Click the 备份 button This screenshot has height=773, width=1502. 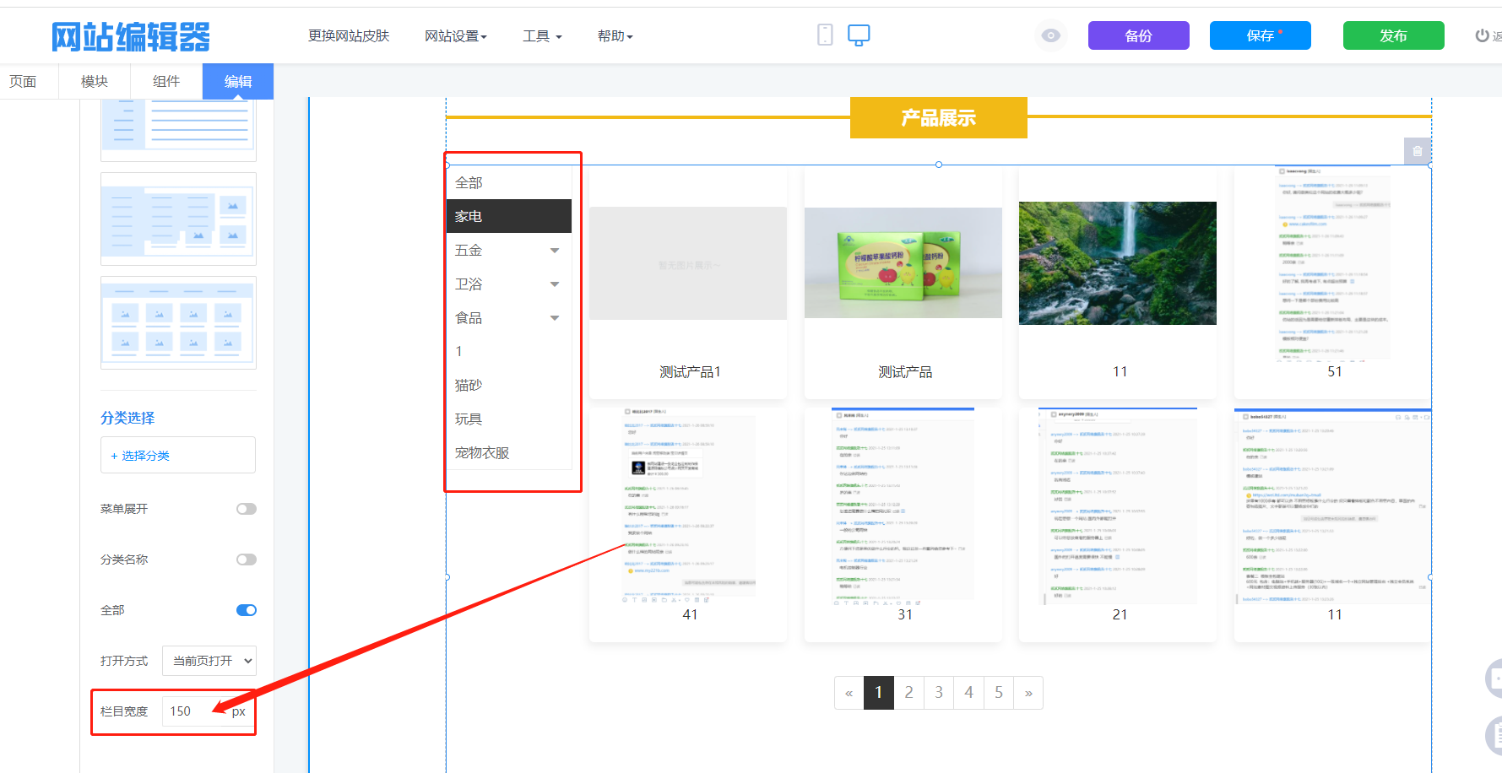tap(1139, 35)
